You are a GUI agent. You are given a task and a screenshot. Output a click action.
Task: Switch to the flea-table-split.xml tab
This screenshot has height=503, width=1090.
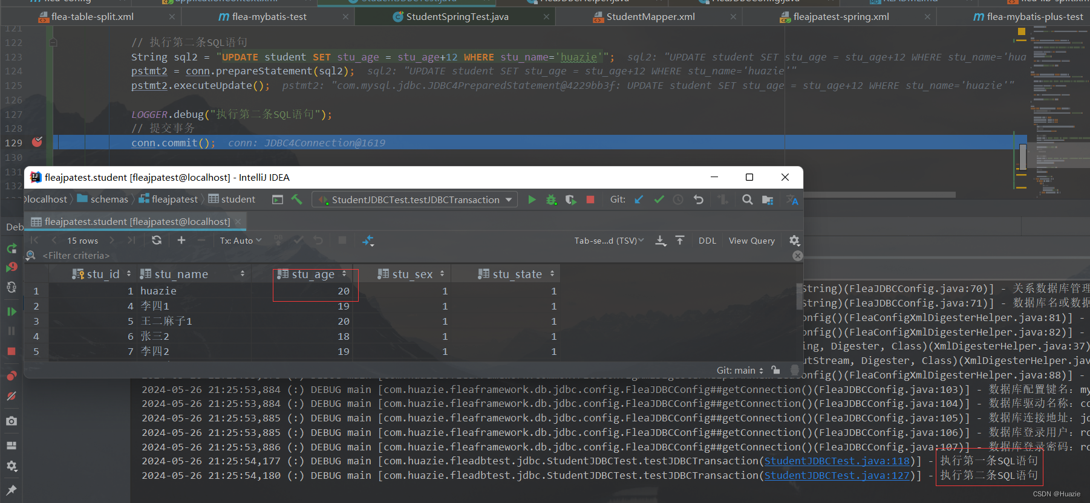pos(93,17)
